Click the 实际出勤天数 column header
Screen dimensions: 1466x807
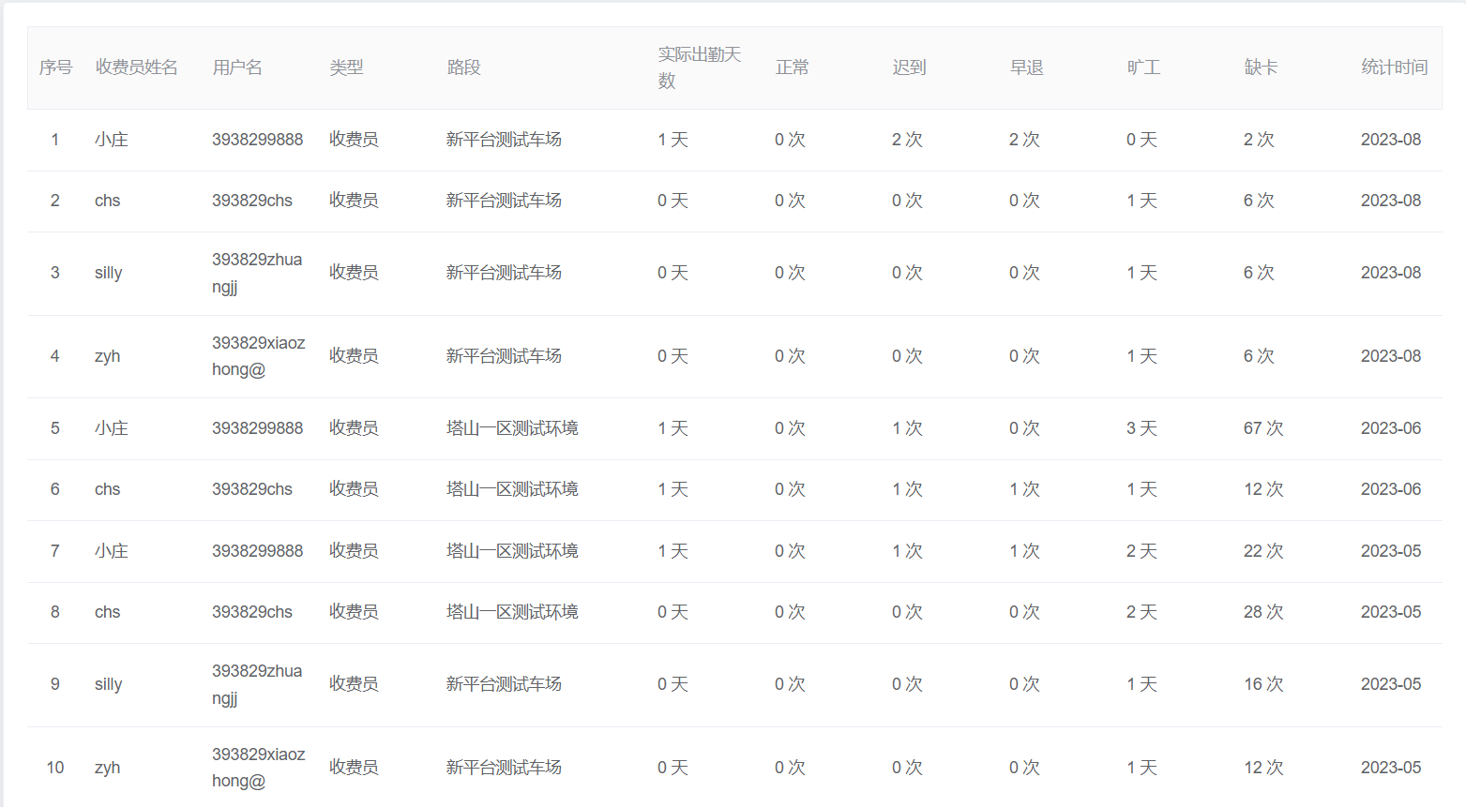click(x=699, y=67)
